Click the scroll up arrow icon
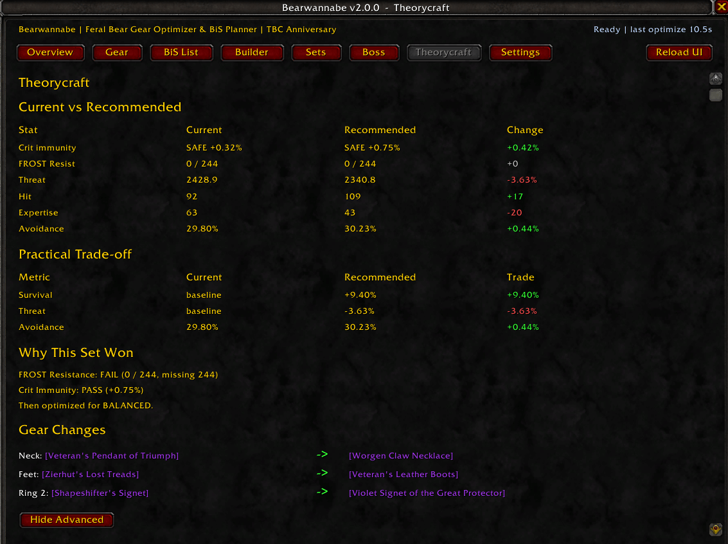The width and height of the screenshot is (728, 544). (715, 78)
